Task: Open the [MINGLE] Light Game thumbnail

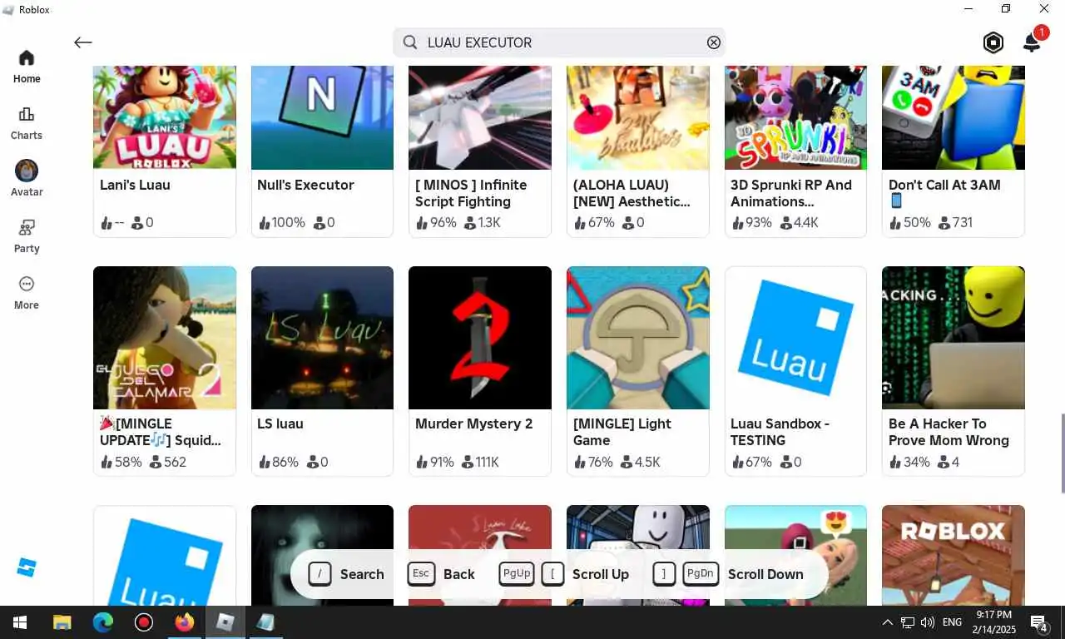Action: pyautogui.click(x=638, y=338)
